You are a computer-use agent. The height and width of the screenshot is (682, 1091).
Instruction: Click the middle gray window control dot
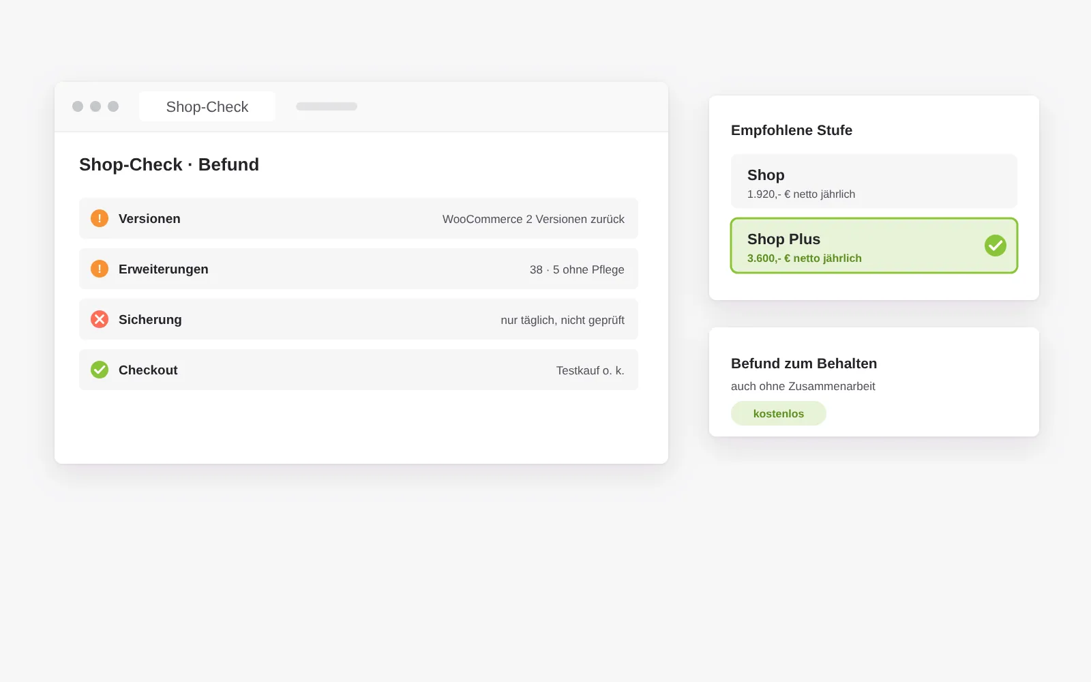95,106
